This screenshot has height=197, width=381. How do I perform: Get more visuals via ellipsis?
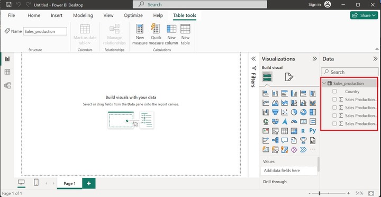click(313, 149)
